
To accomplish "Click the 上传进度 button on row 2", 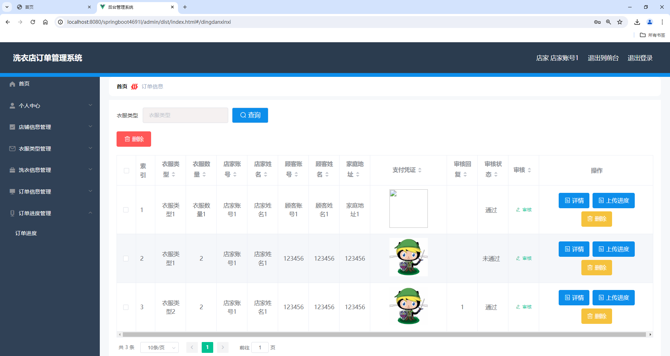I will pos(613,249).
